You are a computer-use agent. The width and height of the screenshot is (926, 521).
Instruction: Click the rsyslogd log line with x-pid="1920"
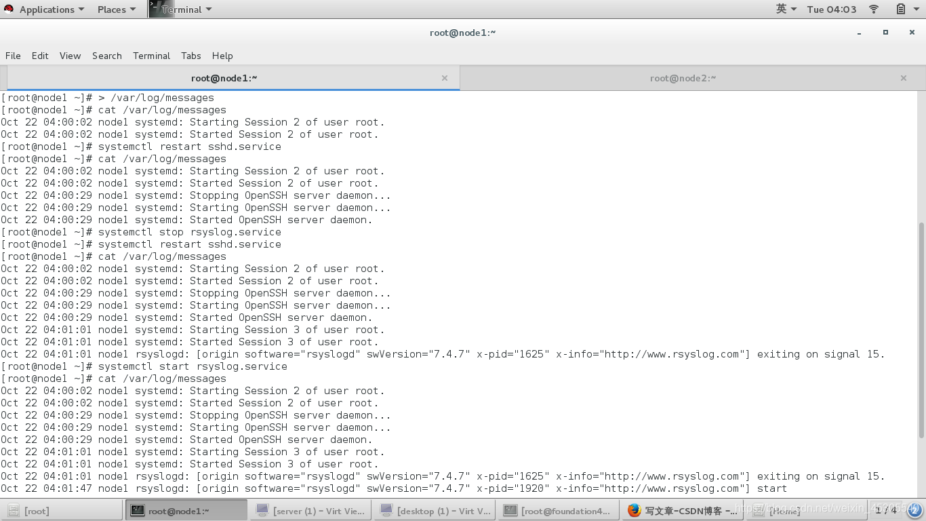coord(394,488)
